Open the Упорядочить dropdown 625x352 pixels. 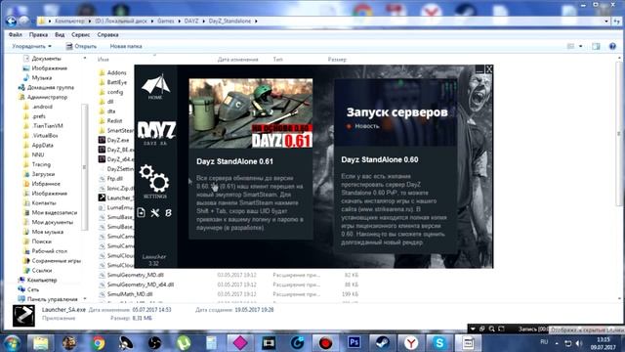tap(31, 46)
